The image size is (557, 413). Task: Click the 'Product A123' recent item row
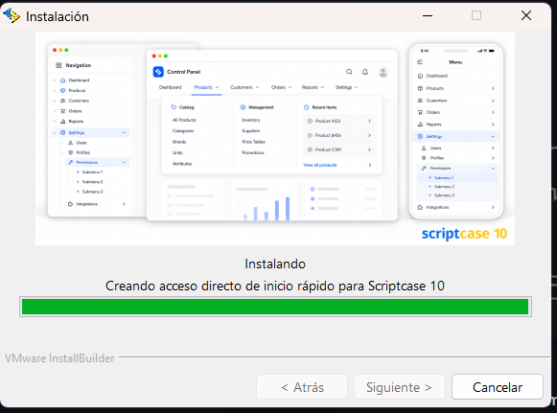[x=338, y=121]
